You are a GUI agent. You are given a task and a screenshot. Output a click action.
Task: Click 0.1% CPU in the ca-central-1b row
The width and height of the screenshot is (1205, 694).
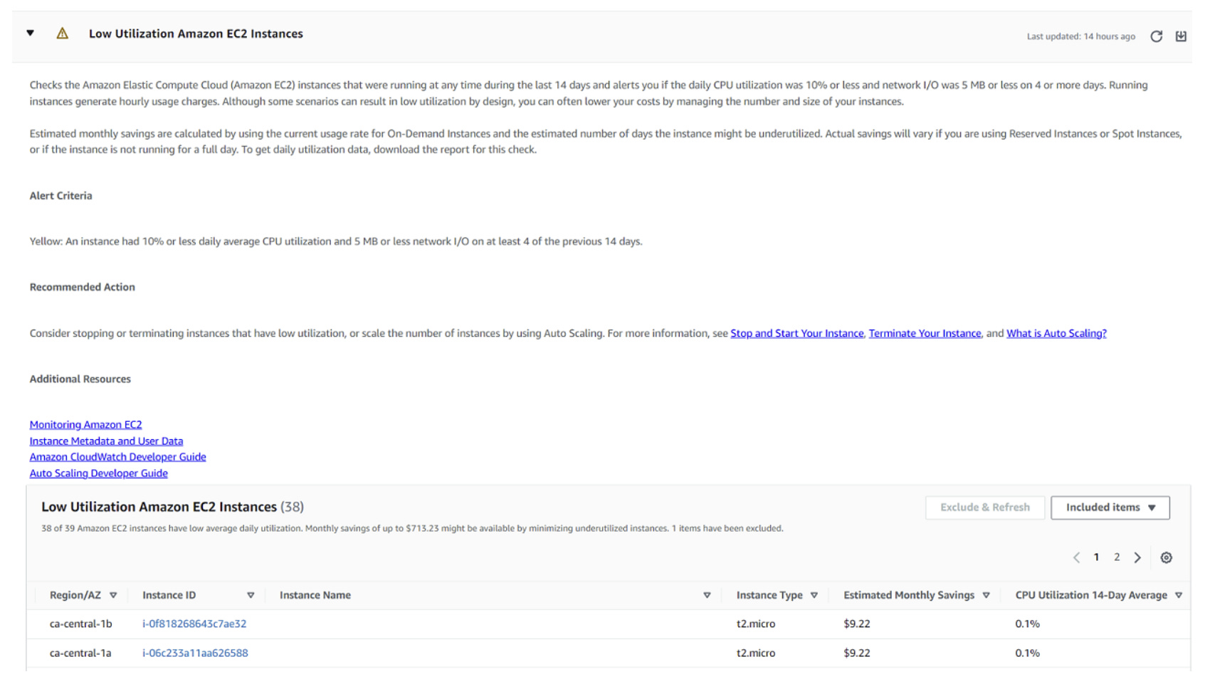click(1027, 624)
